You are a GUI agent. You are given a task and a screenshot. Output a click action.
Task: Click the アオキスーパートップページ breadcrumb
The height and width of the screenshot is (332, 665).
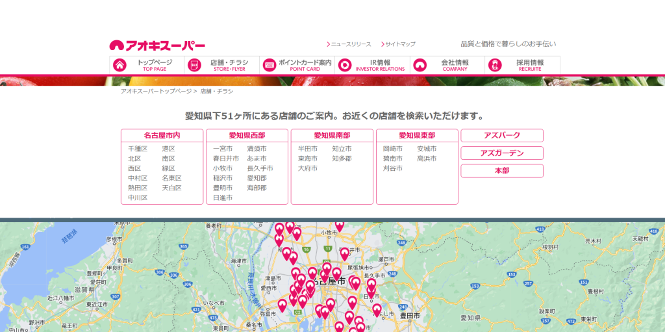[156, 91]
